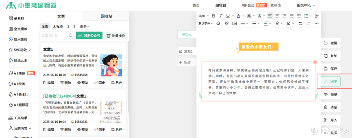Select the format painter brush icon
Image resolution: width=352 pixels, height=138 pixels.
pos(227,23)
